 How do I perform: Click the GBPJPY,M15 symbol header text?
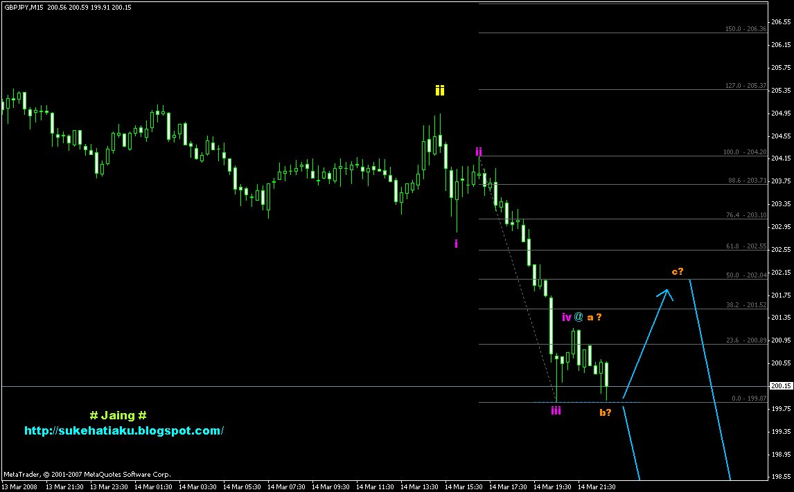tap(24, 8)
